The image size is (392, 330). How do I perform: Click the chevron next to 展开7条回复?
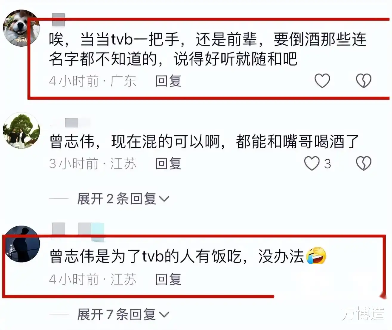pos(164,315)
